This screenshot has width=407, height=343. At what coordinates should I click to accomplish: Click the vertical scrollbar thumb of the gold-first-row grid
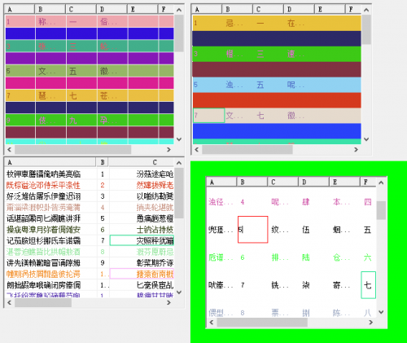(366, 29)
